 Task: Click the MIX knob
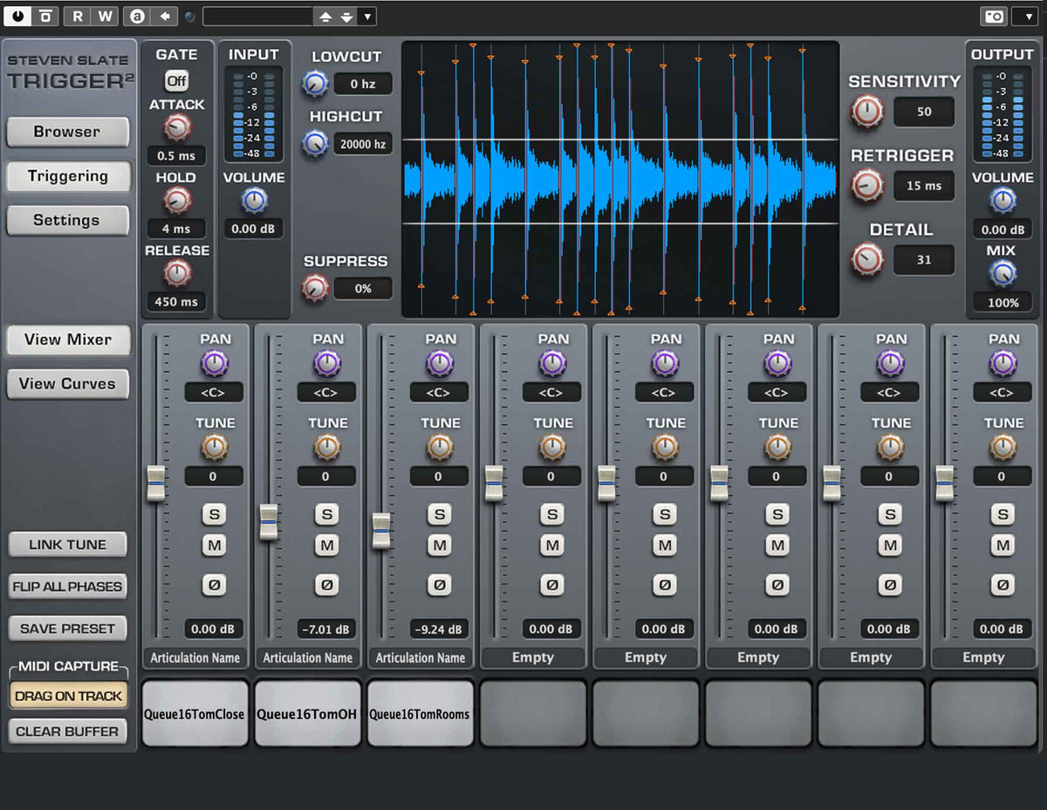coord(1003,274)
